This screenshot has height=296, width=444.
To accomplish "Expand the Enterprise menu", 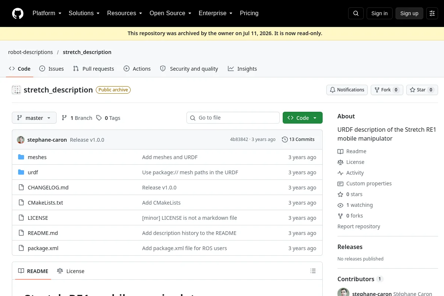I will coord(215,13).
